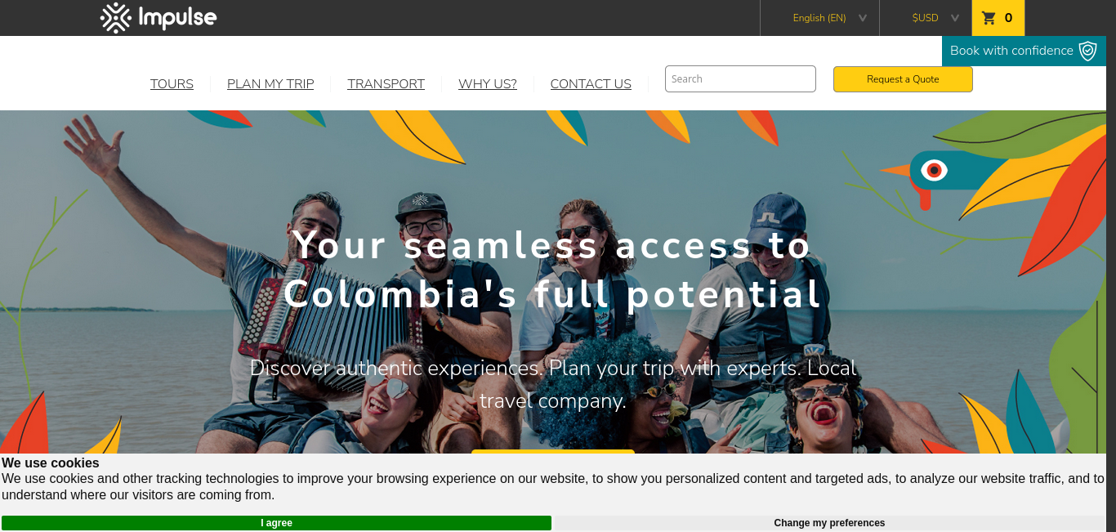
Task: Click the language dropdown chevron arrow
Action: [x=863, y=18]
